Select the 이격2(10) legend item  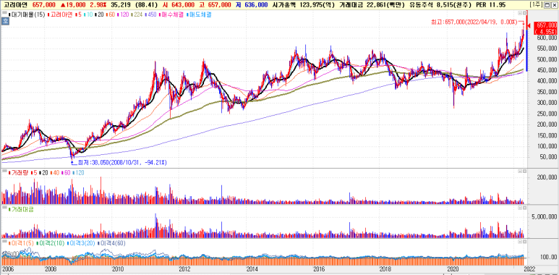tap(50, 243)
